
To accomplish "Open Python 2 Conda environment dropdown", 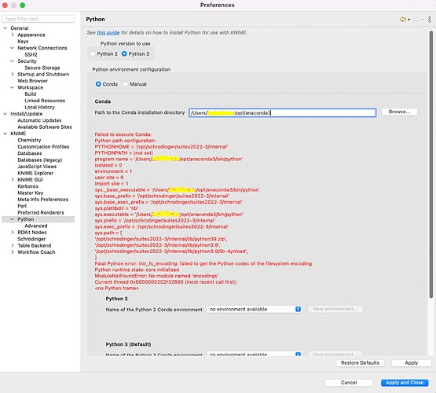I will click(255, 309).
